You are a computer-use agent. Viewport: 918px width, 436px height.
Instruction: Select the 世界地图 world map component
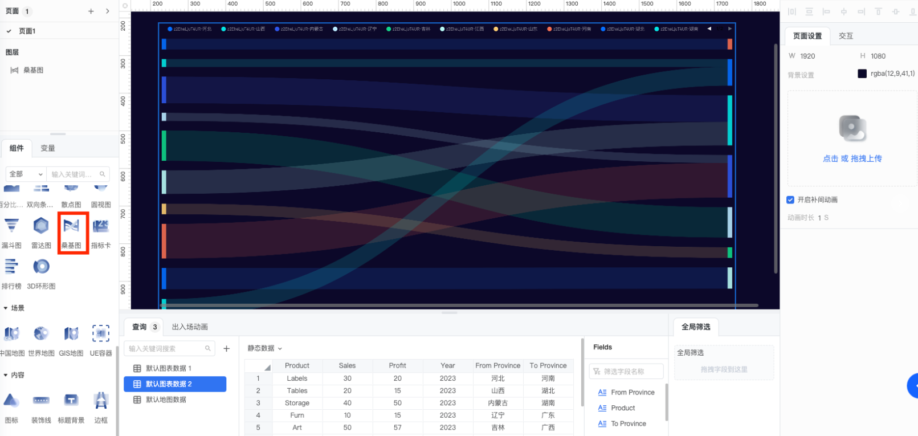(41, 341)
